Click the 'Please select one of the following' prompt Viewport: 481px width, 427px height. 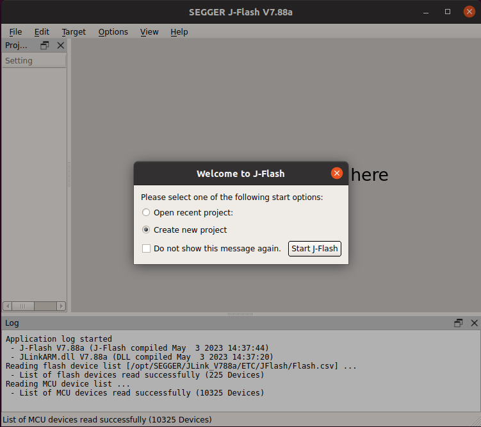[x=232, y=197]
